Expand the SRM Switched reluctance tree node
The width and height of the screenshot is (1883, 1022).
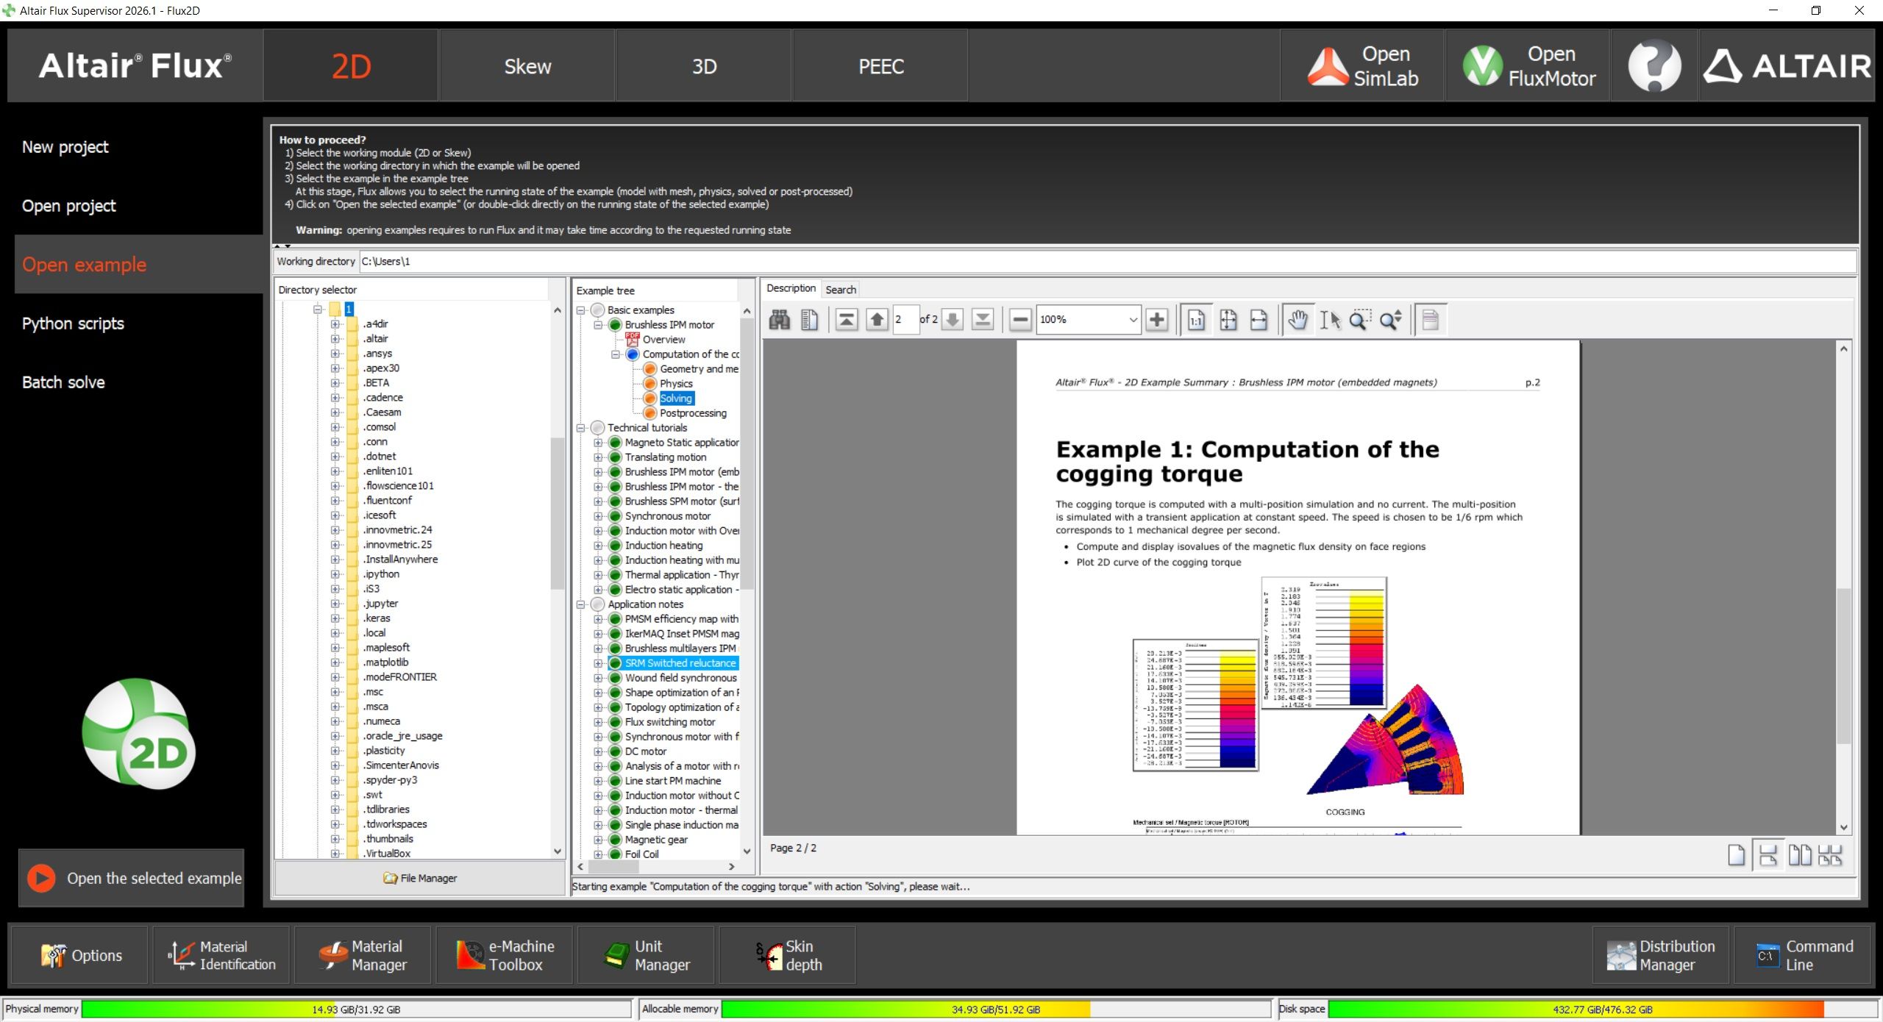click(599, 663)
